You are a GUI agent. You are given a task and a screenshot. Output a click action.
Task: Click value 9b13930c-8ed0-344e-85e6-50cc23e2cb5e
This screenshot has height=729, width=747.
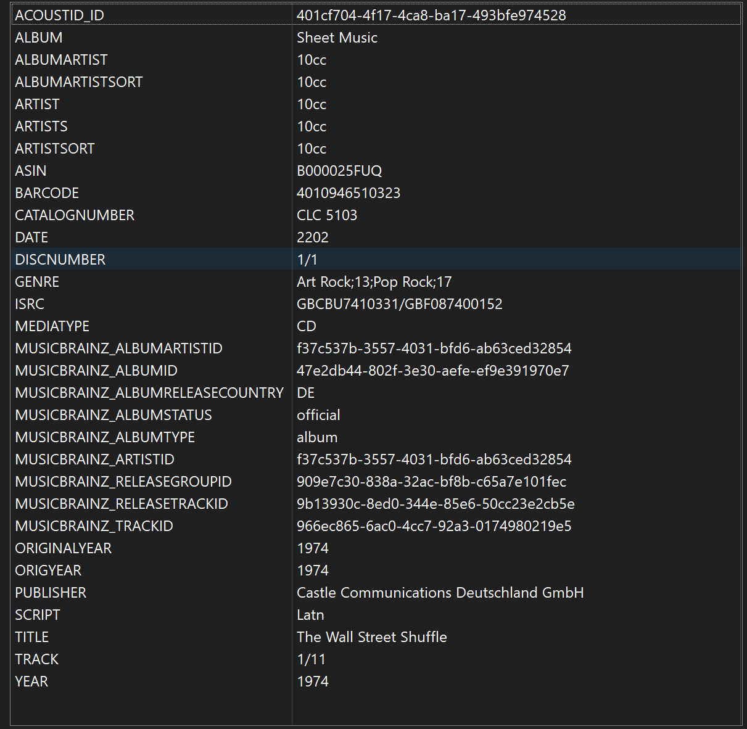pos(435,504)
